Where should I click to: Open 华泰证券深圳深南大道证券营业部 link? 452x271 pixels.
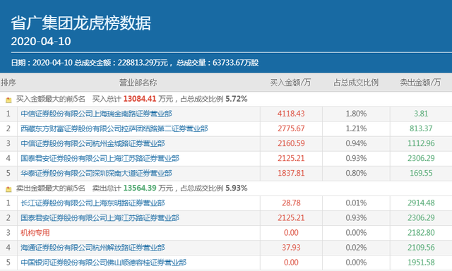(x=96, y=173)
